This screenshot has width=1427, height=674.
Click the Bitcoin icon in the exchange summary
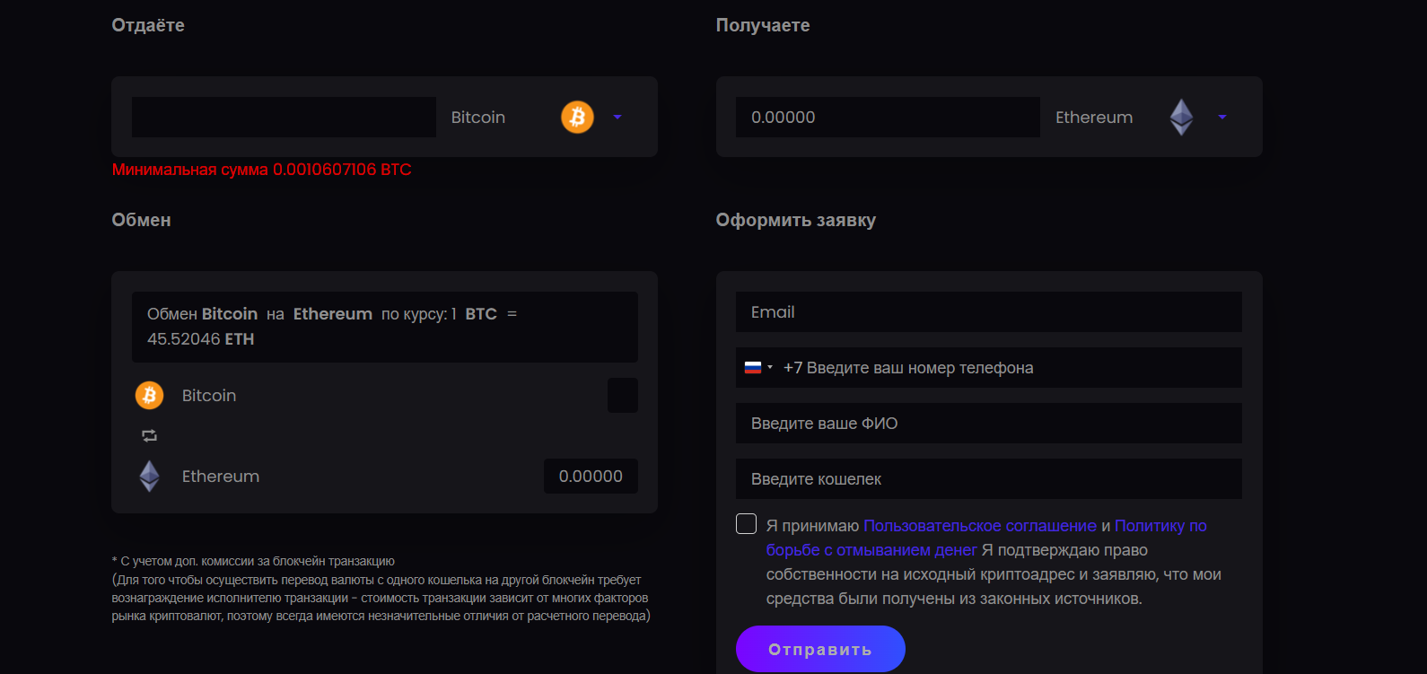(149, 395)
